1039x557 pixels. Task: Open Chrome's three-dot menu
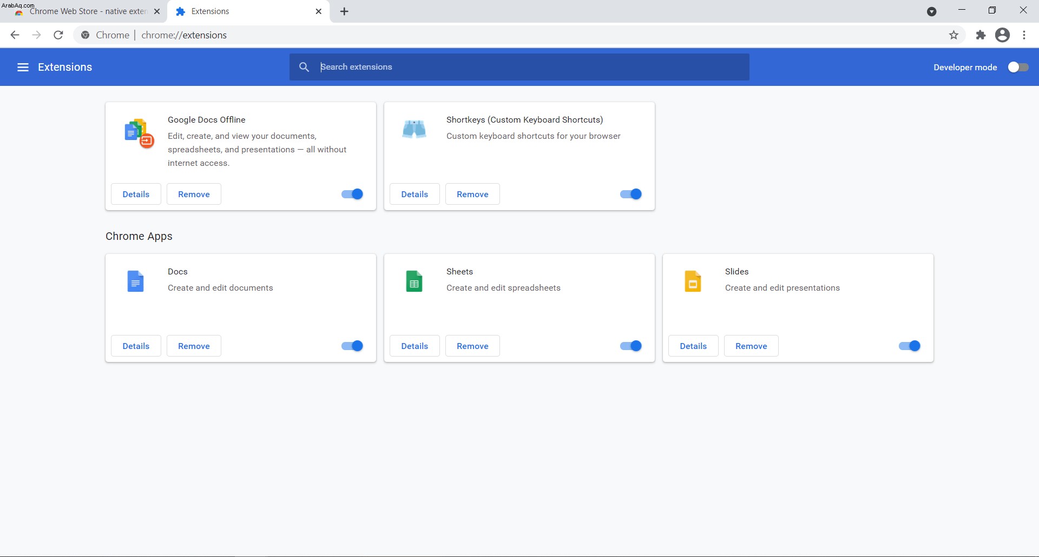(x=1024, y=35)
